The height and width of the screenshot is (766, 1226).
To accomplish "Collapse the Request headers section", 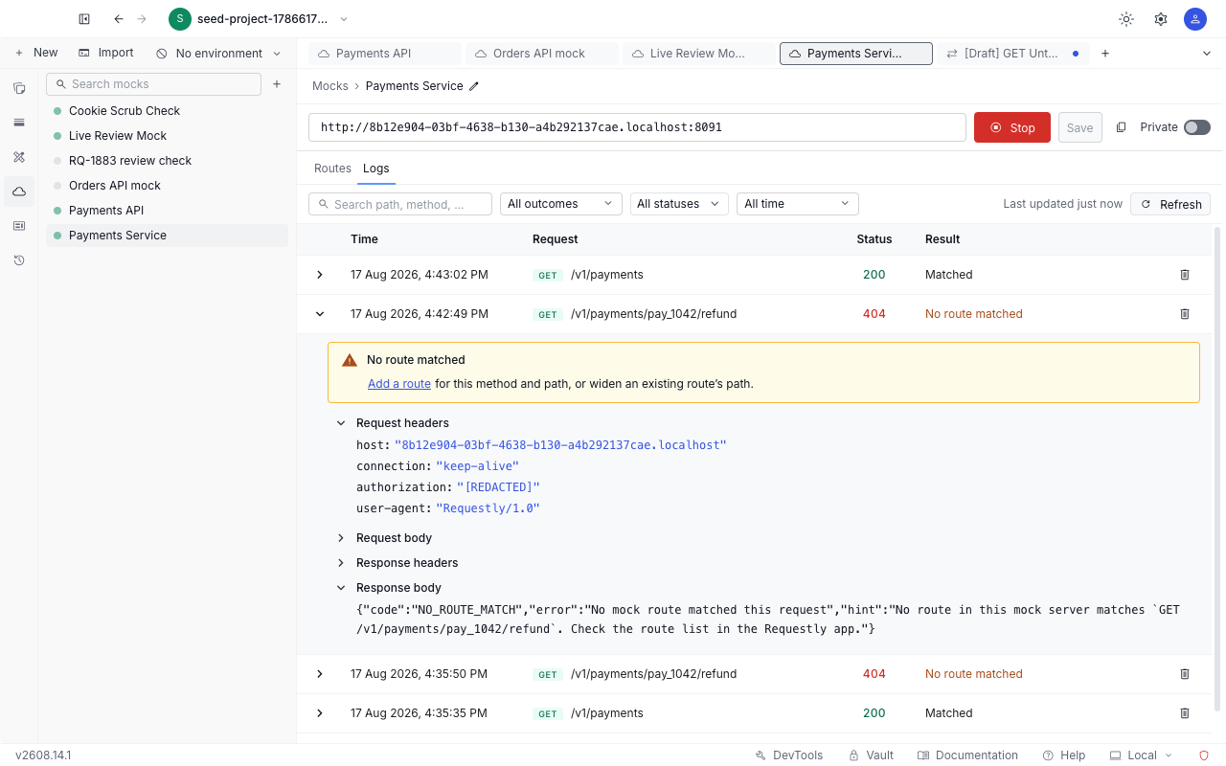I will 341,423.
